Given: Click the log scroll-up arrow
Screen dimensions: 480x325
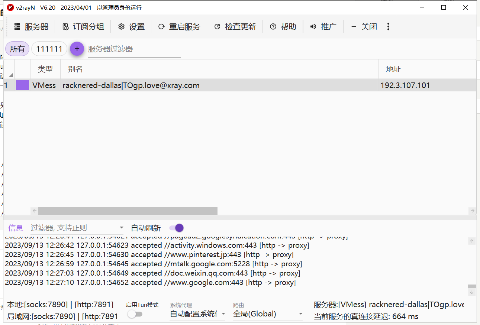Looking at the screenshot, I should coord(472,241).
